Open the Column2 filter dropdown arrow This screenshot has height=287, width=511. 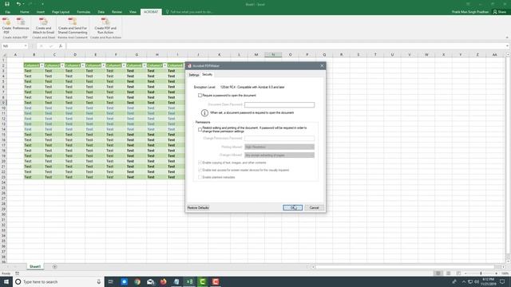pyautogui.click(x=62, y=65)
